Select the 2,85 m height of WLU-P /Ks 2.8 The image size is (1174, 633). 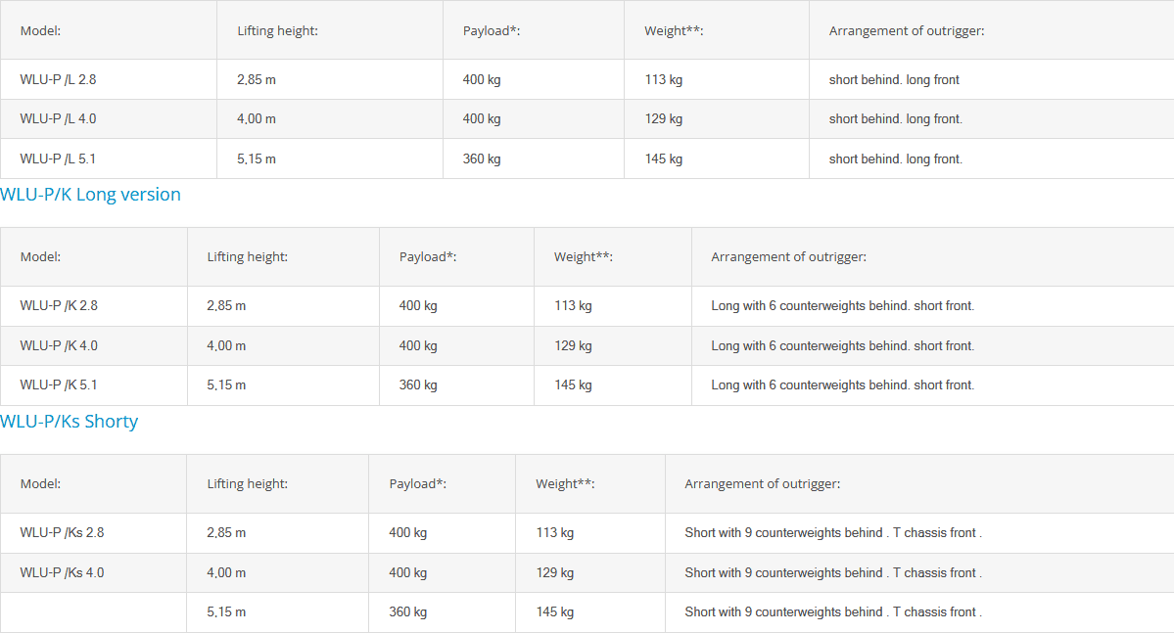click(226, 533)
